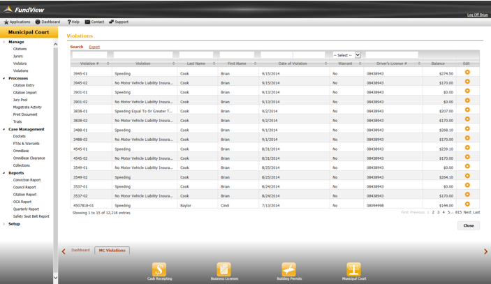Click the edit gear for violation 4507818-01
The height and width of the screenshot is (284, 491).
click(467, 204)
